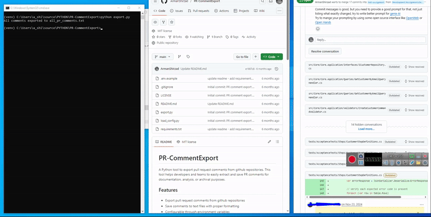Click the 1 Branch link
Screen dimensions: 431x217
point(214,37)
